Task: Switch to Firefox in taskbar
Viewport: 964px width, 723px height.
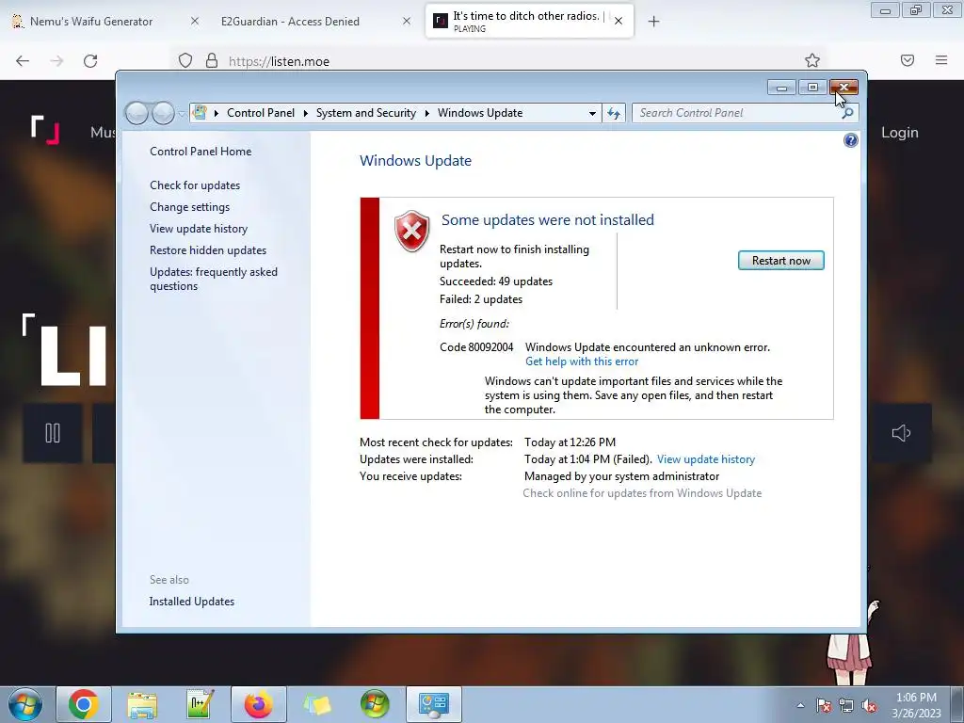Action: coord(258,704)
